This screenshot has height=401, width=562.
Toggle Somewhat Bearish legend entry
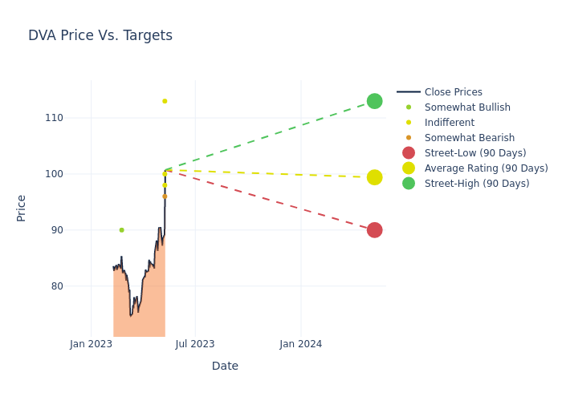[x=469, y=138]
